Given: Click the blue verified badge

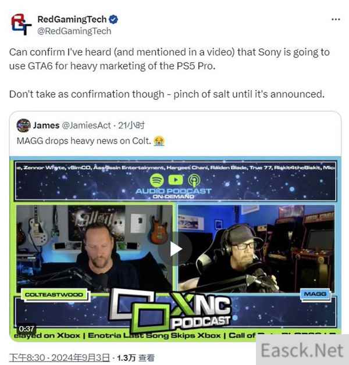Looking at the screenshot, I should (x=113, y=19).
